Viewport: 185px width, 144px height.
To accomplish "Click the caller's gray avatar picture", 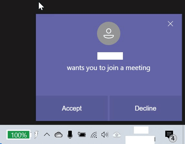I will coord(109,33).
